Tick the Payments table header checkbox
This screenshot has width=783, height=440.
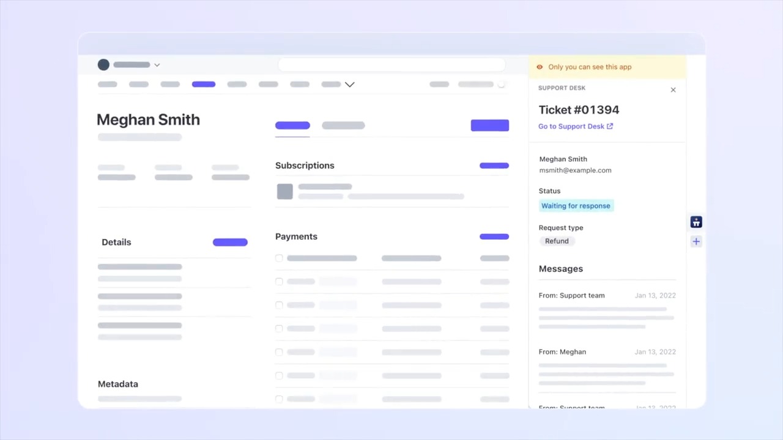click(x=279, y=258)
